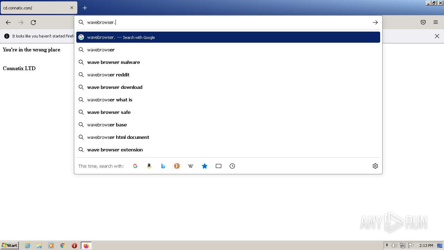This screenshot has width=444, height=250.
Task: Search in Bookmarks star icon
Action: [205, 166]
